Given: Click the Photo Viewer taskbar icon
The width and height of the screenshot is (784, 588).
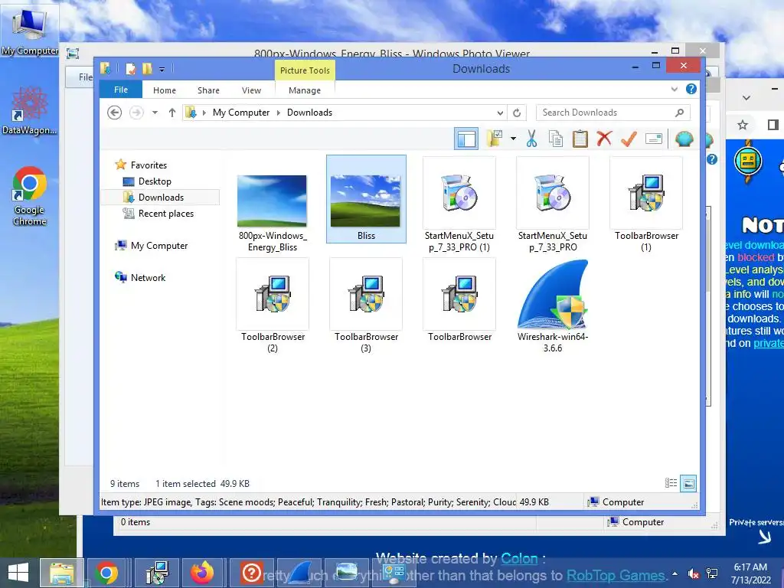Looking at the screenshot, I should coord(346,573).
